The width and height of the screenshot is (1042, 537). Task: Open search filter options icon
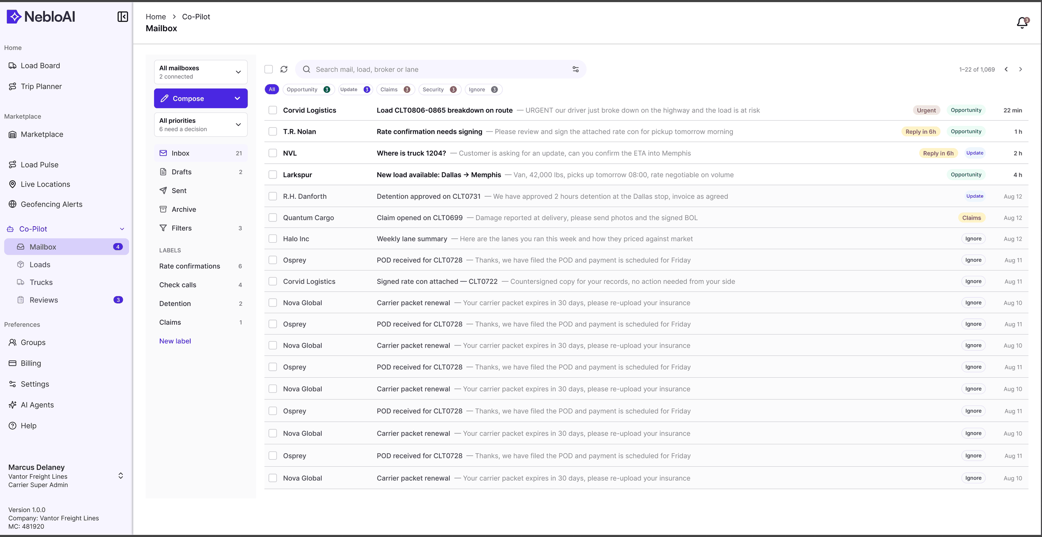point(576,69)
